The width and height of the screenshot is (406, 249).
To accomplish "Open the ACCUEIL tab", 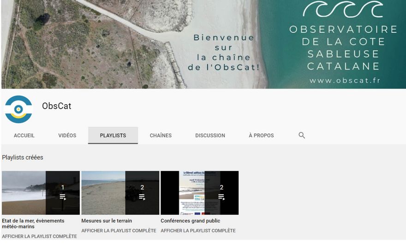I will click(24, 136).
